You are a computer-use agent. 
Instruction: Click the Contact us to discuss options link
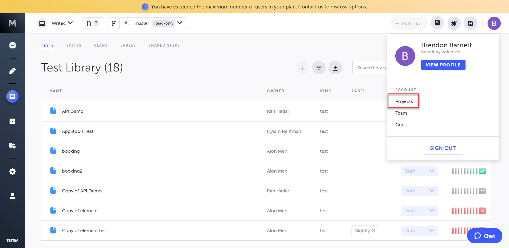(332, 7)
